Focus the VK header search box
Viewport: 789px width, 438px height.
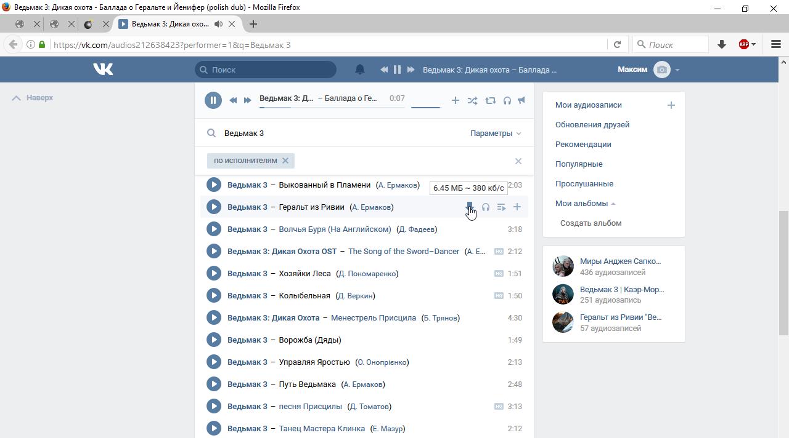point(266,70)
